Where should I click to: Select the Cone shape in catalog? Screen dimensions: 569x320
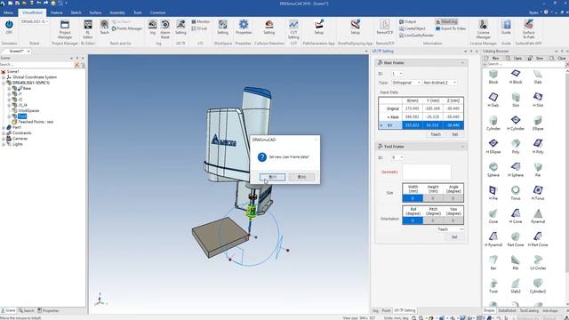(x=493, y=216)
